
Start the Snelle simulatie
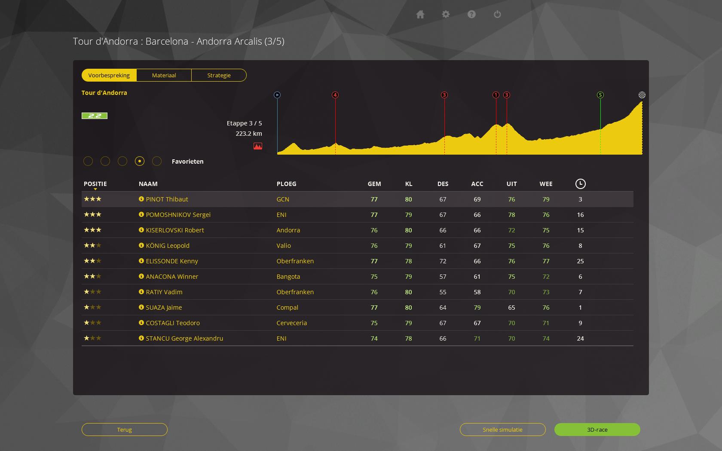[503, 430]
